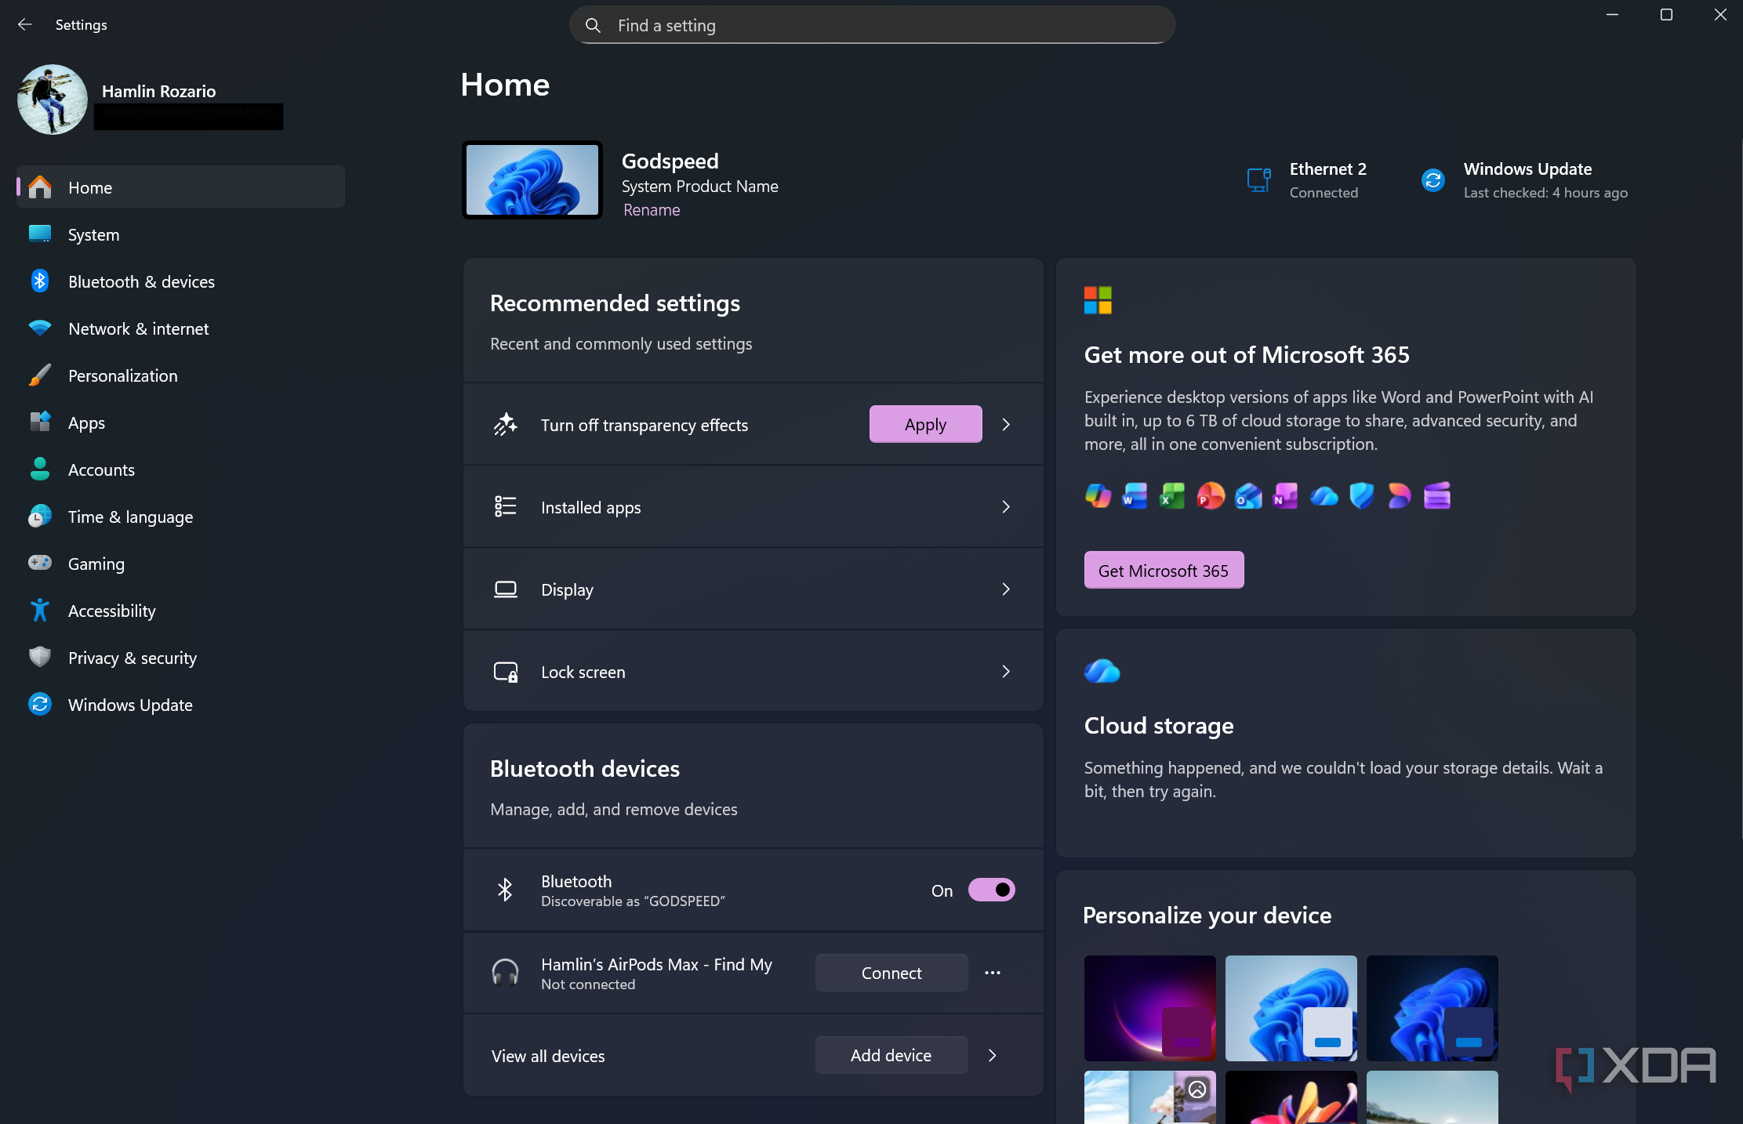Click the Windows Update sync icon at top right
The image size is (1743, 1124).
pos(1433,180)
